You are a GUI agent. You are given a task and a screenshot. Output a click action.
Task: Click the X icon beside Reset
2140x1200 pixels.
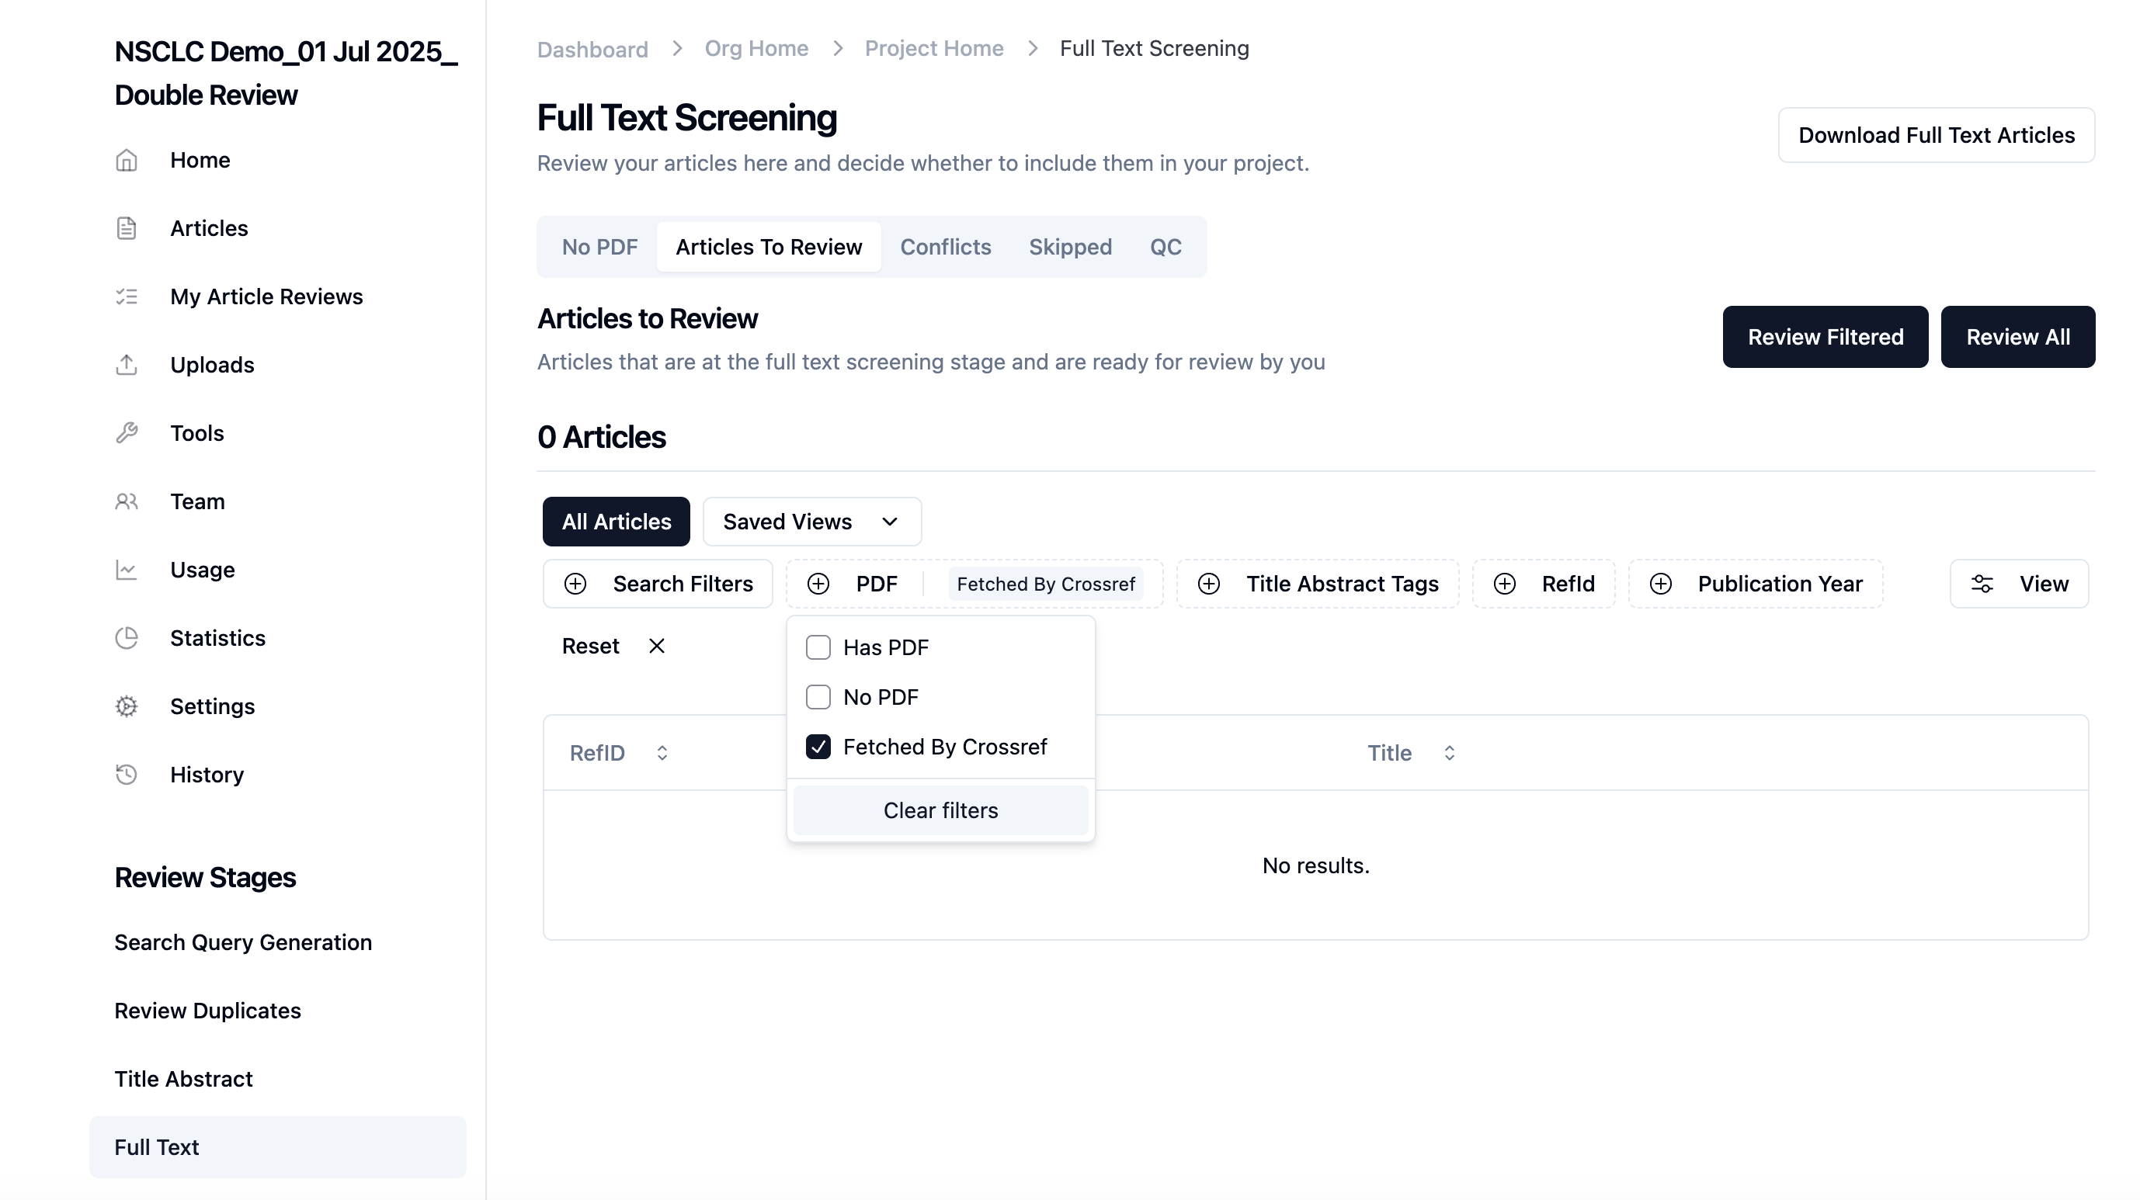pyautogui.click(x=656, y=646)
